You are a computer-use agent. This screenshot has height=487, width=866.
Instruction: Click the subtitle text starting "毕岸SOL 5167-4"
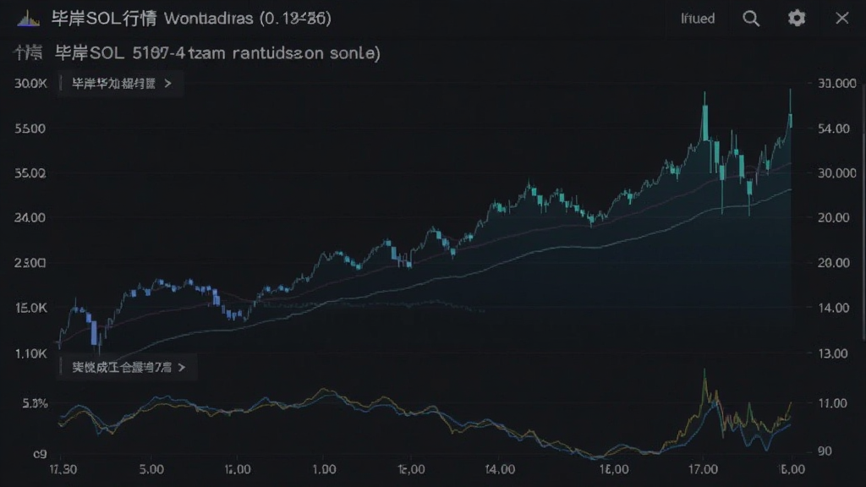click(217, 53)
